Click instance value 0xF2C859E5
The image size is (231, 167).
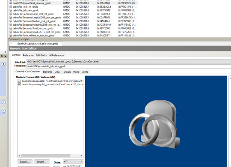(104, 14)
